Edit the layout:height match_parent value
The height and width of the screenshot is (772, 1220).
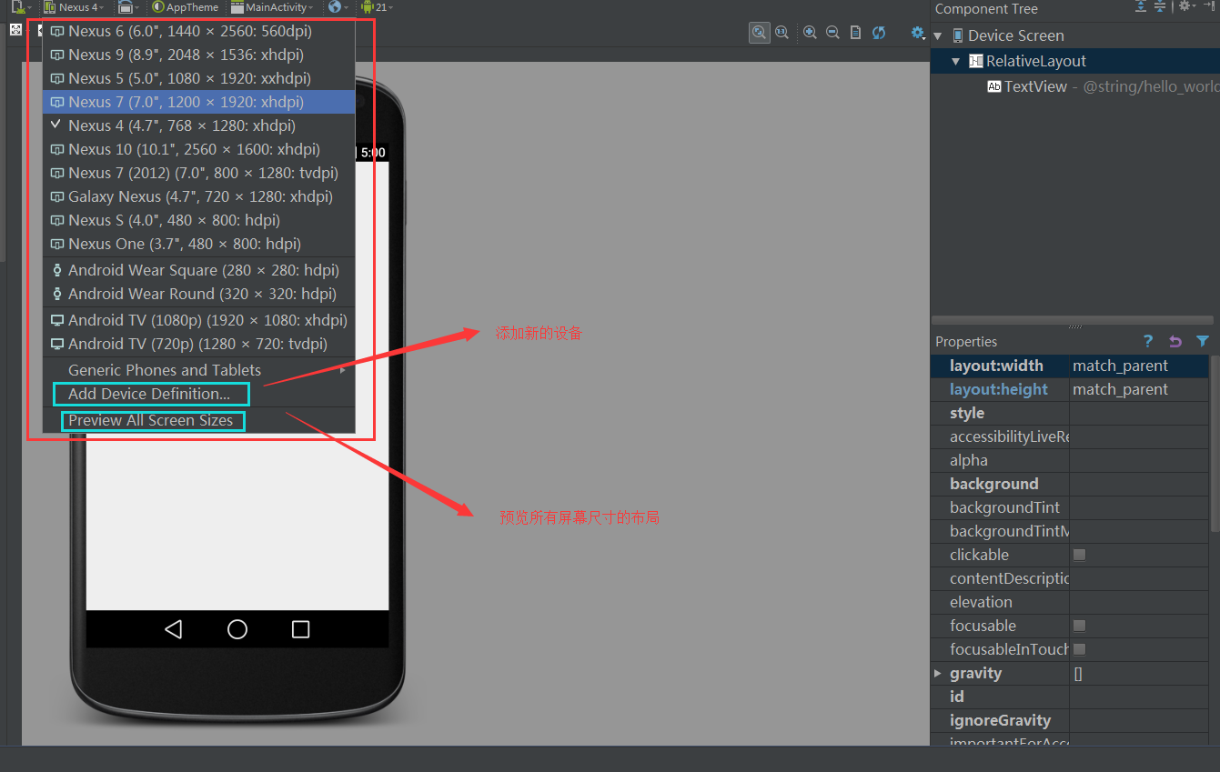pyautogui.click(x=1139, y=389)
